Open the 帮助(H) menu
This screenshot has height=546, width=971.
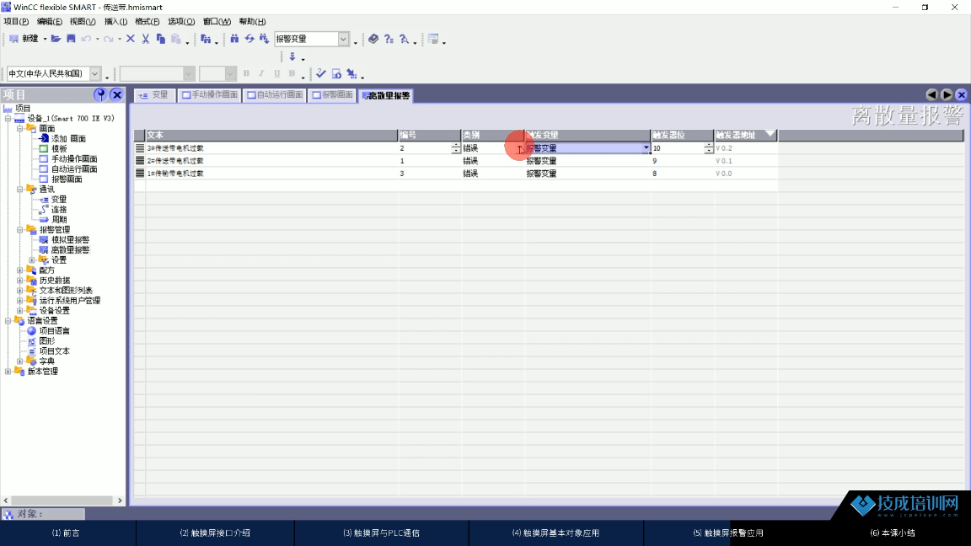point(253,22)
